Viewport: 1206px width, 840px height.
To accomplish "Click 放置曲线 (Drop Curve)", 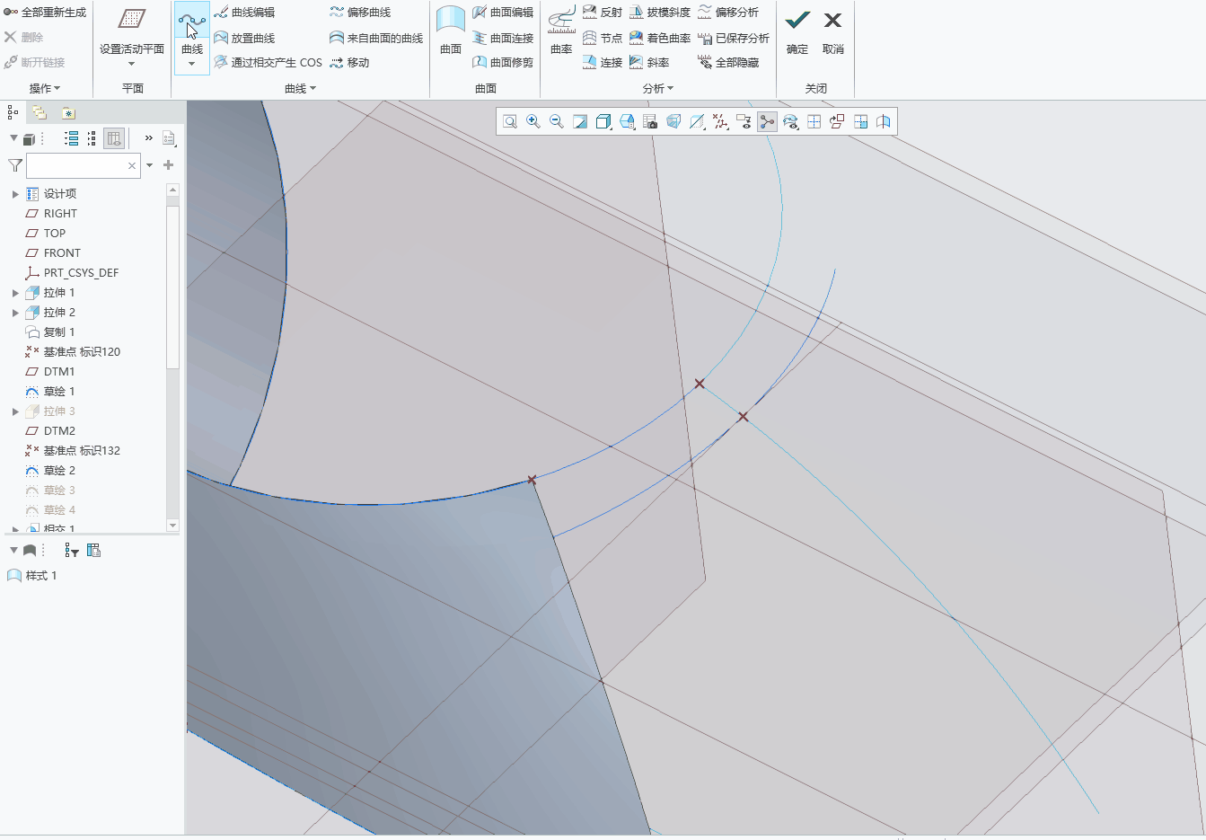I will coord(244,38).
